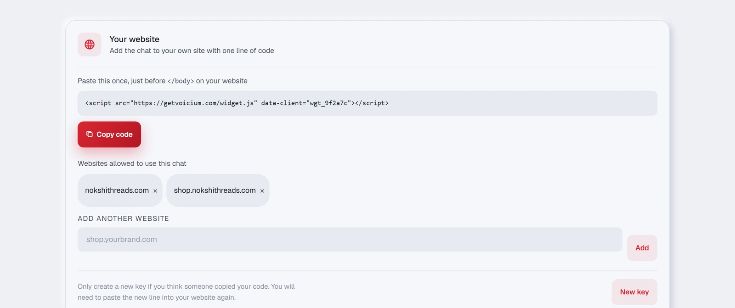Select the shop.nokshithreads.com domain chip
The image size is (735, 308).
click(x=218, y=190)
